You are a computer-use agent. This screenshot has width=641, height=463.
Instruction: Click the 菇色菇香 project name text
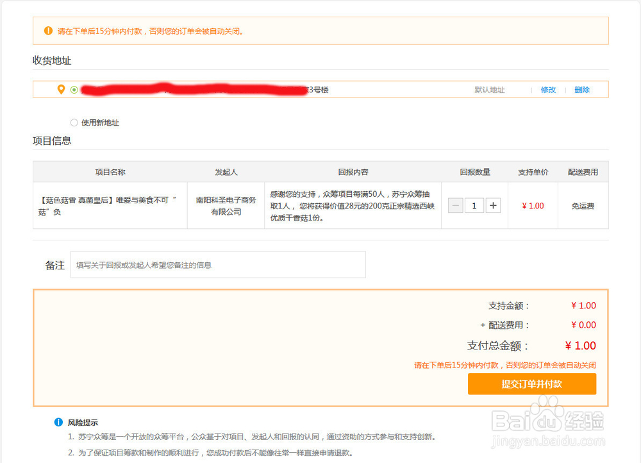pyautogui.click(x=109, y=205)
